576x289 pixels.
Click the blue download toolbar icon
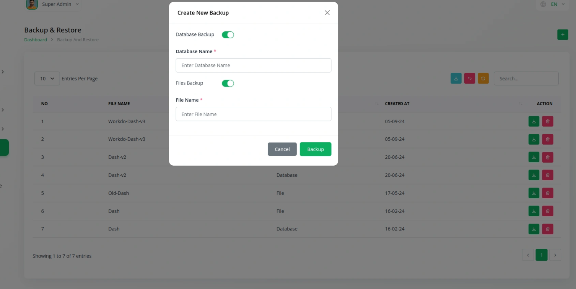[x=456, y=78]
